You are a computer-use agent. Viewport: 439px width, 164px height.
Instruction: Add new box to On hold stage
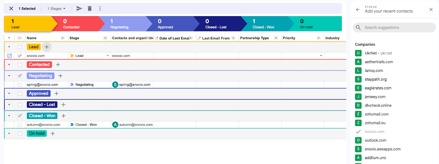tap(53, 134)
